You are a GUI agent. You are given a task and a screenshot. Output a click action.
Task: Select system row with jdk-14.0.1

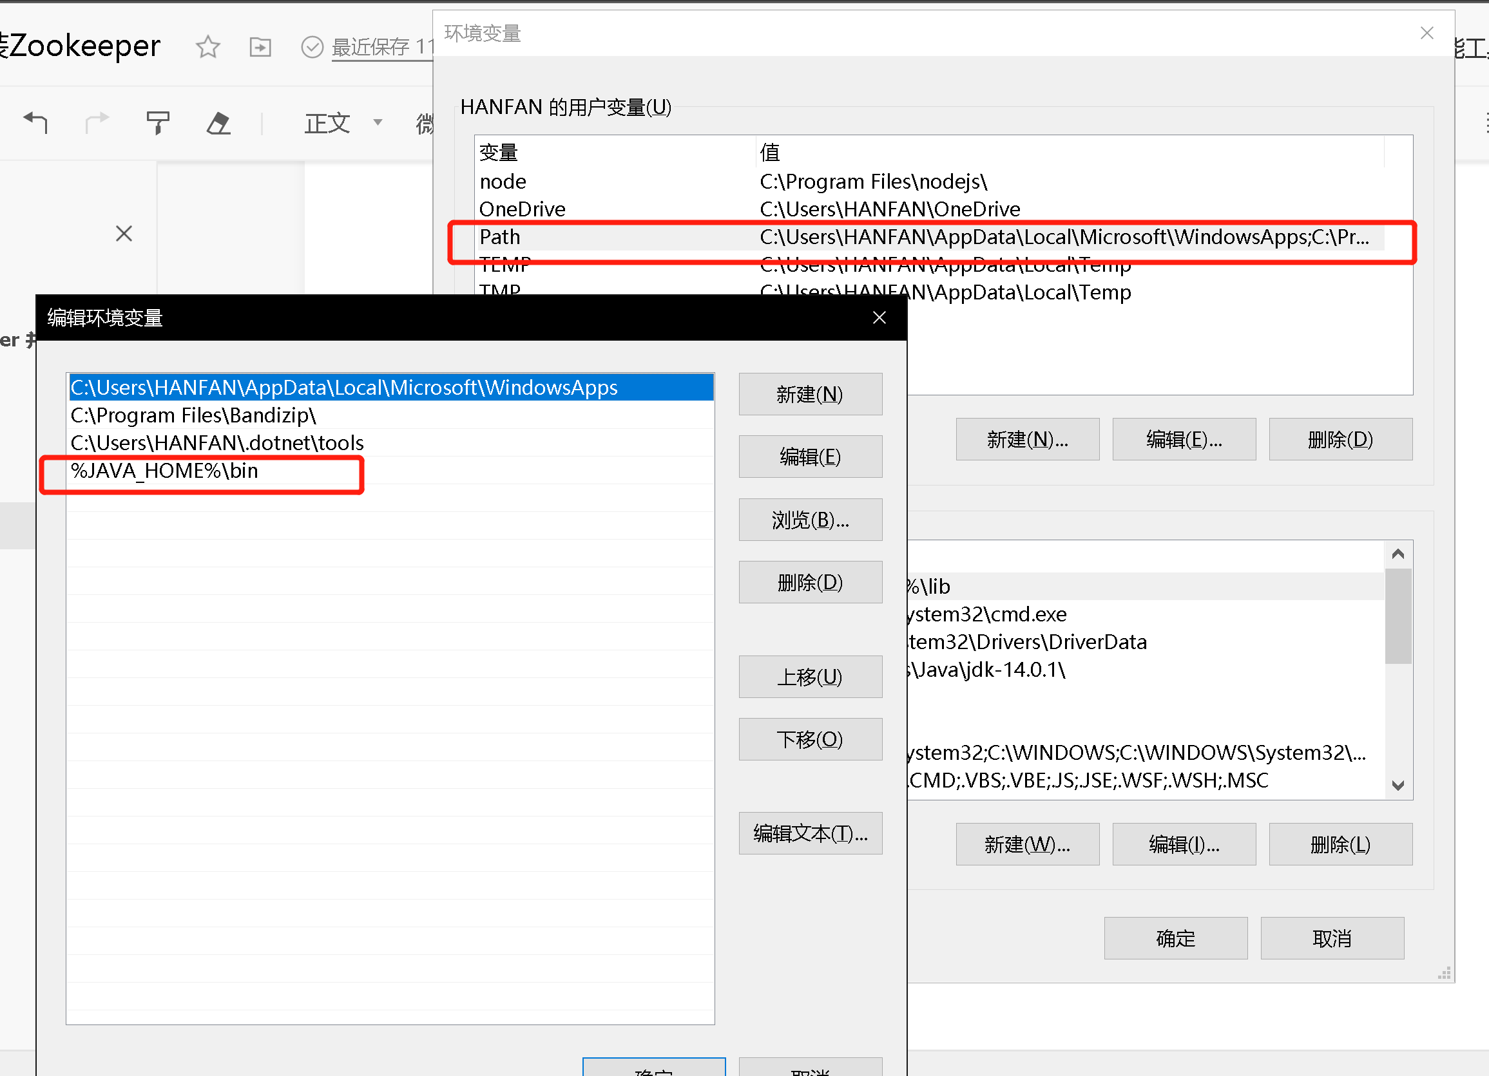click(x=1146, y=669)
